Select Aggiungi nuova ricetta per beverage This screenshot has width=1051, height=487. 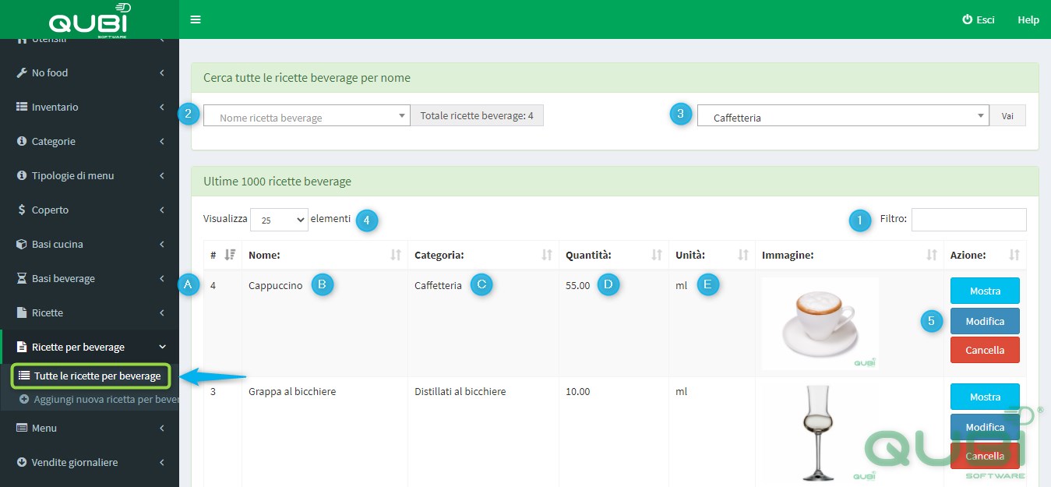[x=98, y=400]
